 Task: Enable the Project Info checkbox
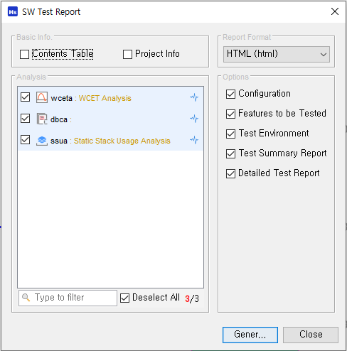[127, 54]
